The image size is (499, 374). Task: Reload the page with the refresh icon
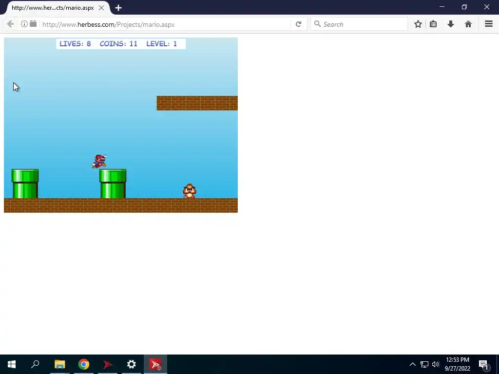point(298,24)
